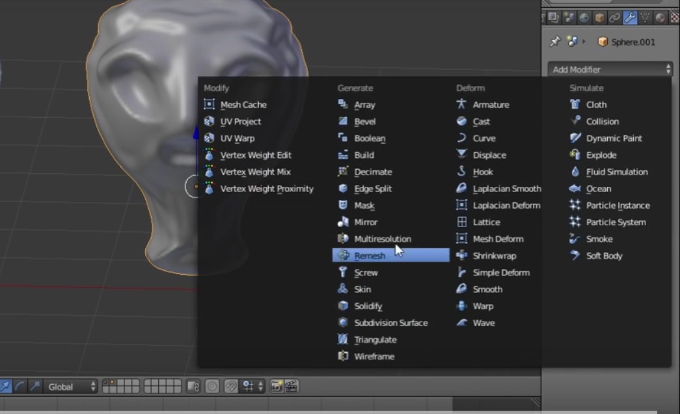Screen dimensions: 680x414
Task: Select Subdivision Surface modifier
Action: pos(390,323)
